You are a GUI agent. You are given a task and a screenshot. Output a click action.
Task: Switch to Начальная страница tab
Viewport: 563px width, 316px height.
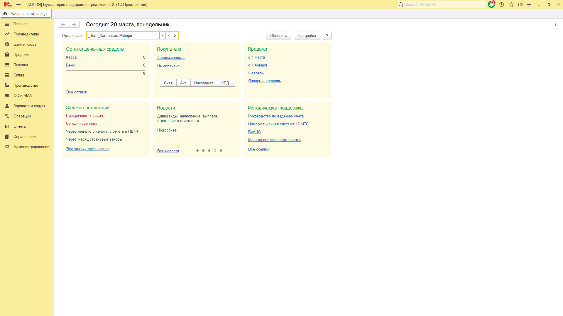26,13
